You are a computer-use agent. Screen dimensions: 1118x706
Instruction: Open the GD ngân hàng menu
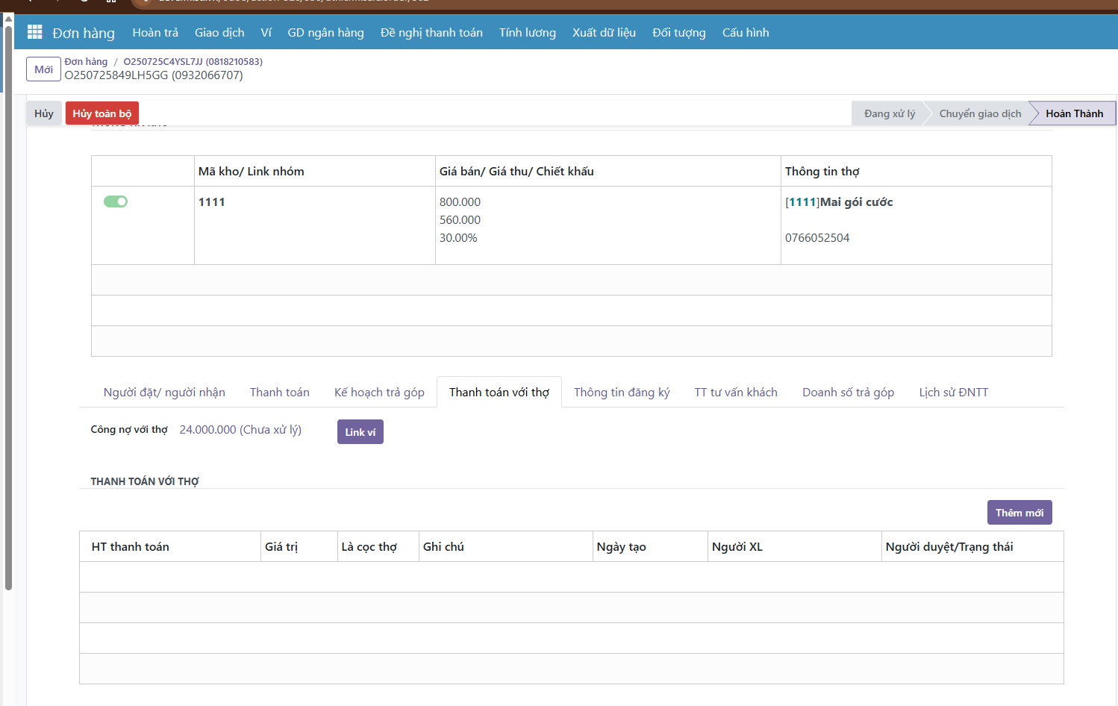coord(325,33)
